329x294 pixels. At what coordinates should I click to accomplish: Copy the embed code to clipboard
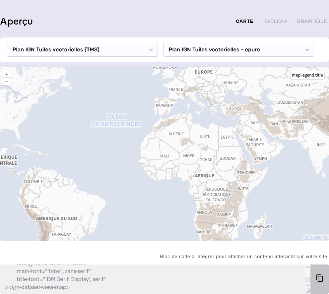(319, 278)
